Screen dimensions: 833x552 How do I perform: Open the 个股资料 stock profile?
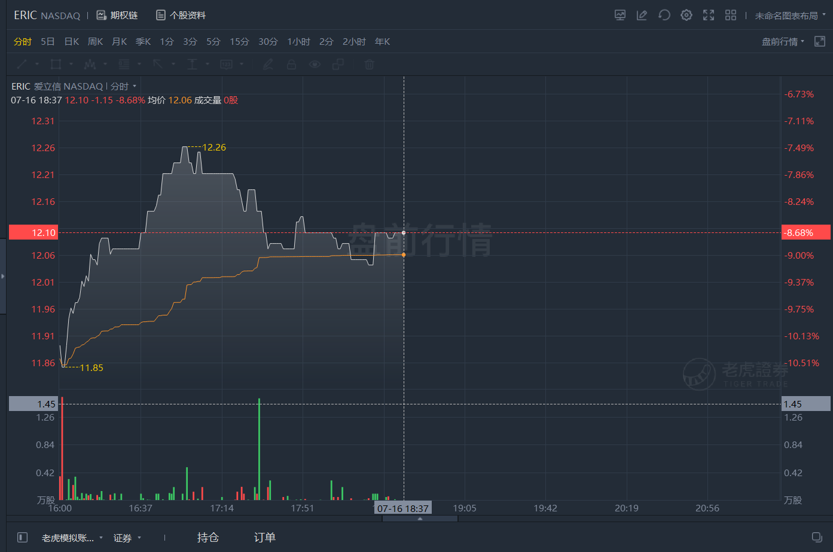click(x=188, y=15)
